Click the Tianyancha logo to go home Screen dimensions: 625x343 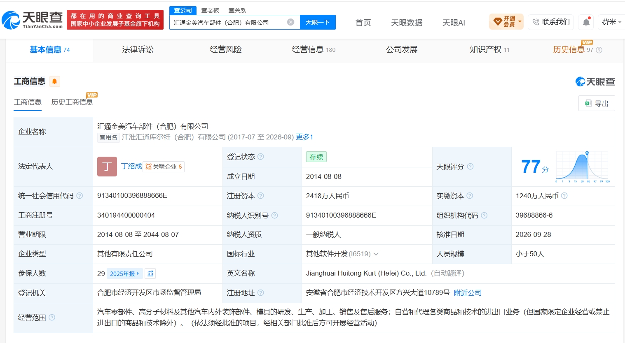[32, 20]
